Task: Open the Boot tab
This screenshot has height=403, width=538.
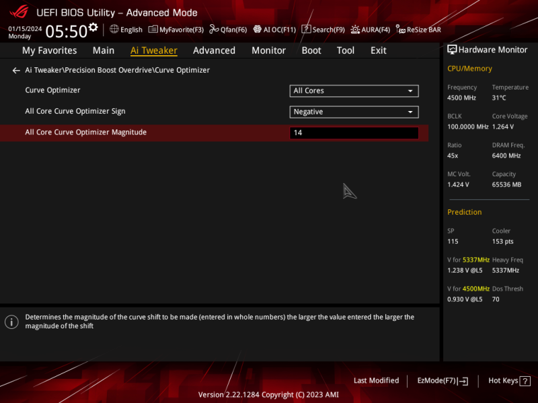Action: coord(311,50)
